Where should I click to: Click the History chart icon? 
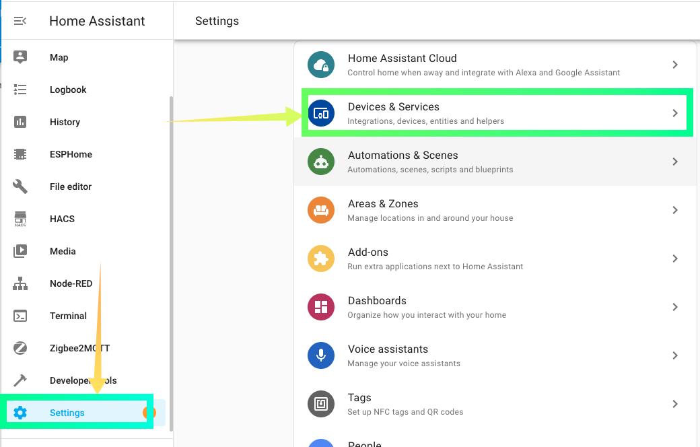20,122
